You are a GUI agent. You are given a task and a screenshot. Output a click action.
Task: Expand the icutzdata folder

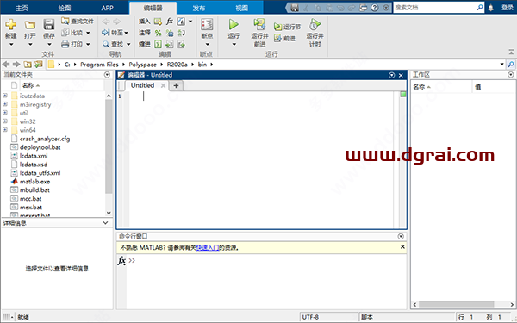click(5, 96)
